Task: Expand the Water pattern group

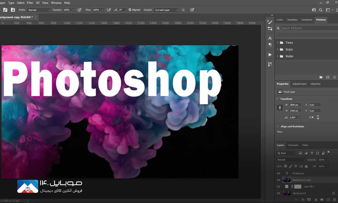Action: coord(277,56)
